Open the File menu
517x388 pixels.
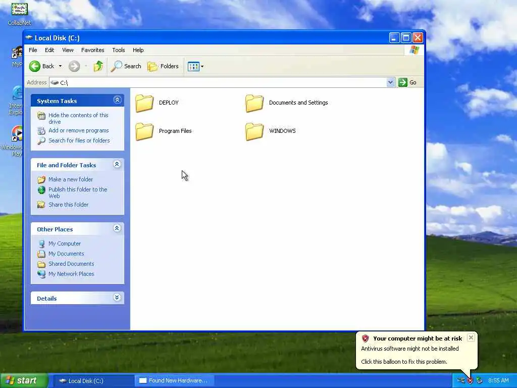point(33,50)
